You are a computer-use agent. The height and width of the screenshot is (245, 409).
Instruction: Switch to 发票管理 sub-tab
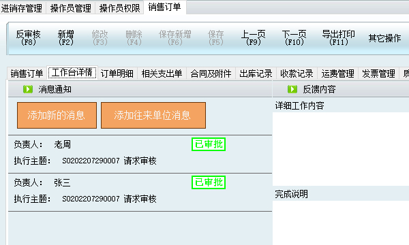[x=378, y=73]
